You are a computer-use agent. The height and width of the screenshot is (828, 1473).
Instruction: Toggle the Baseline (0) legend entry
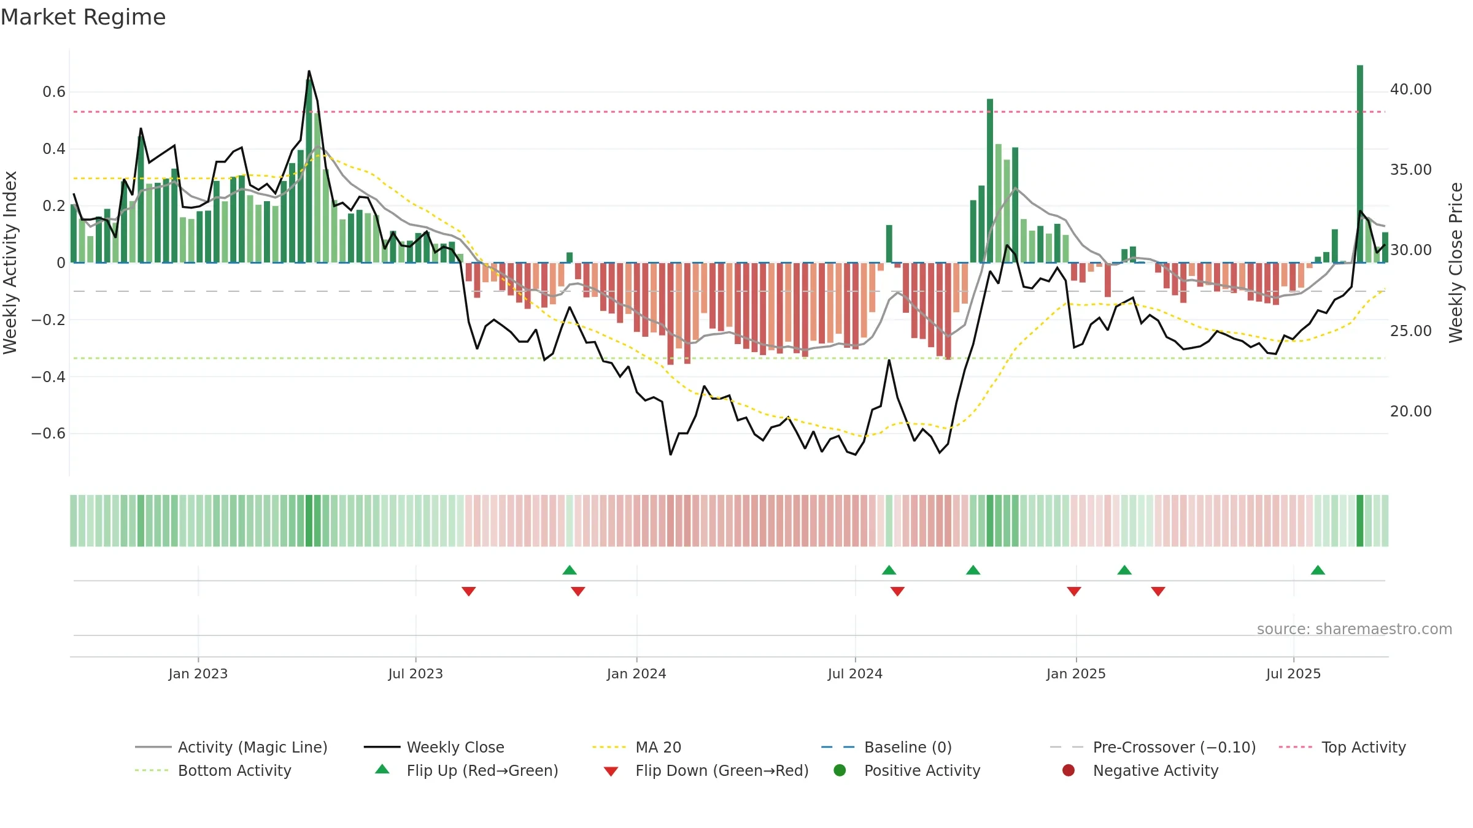(x=886, y=747)
